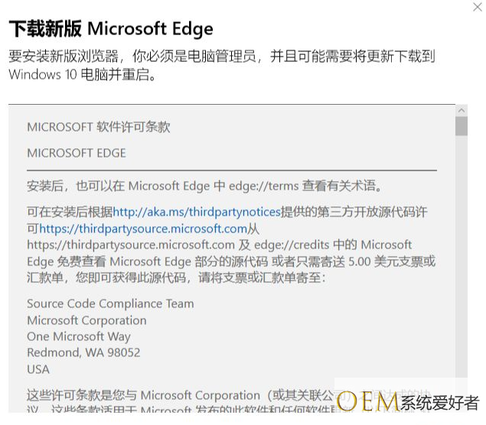Screen dimensions: 486x425
Task: Open the thirdpartysource.microsoft.com hyperlink
Action: [x=143, y=228]
